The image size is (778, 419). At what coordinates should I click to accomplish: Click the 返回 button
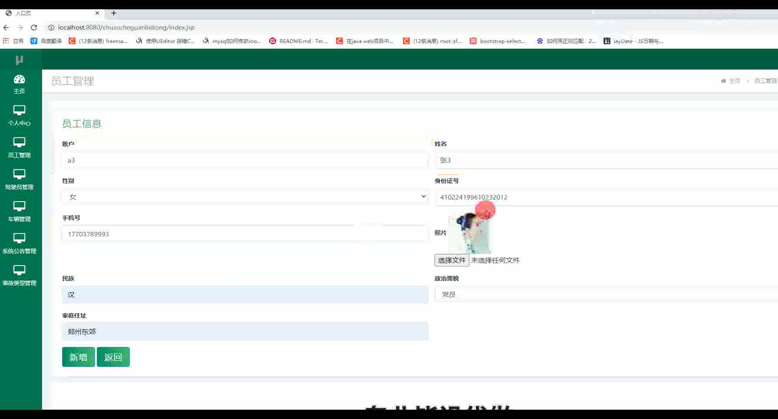coord(113,357)
